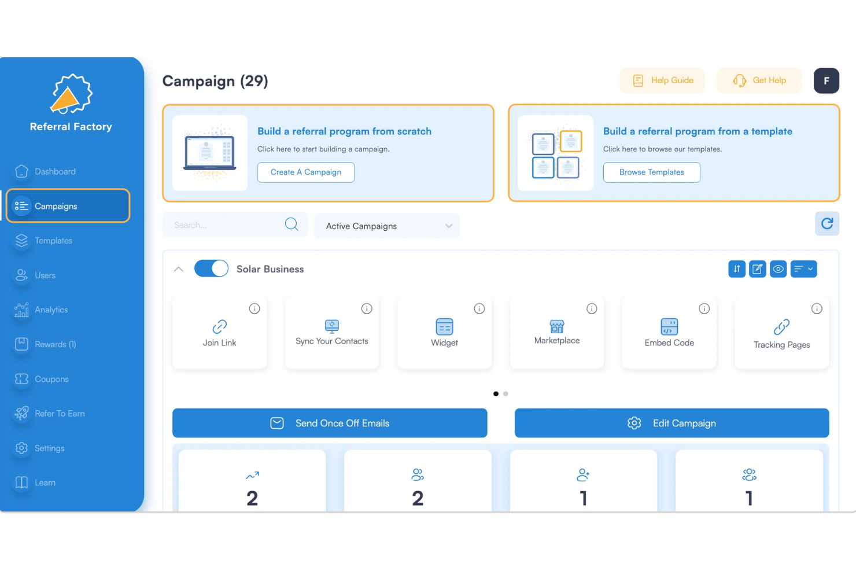Open Settings in the sidebar

[x=49, y=448]
